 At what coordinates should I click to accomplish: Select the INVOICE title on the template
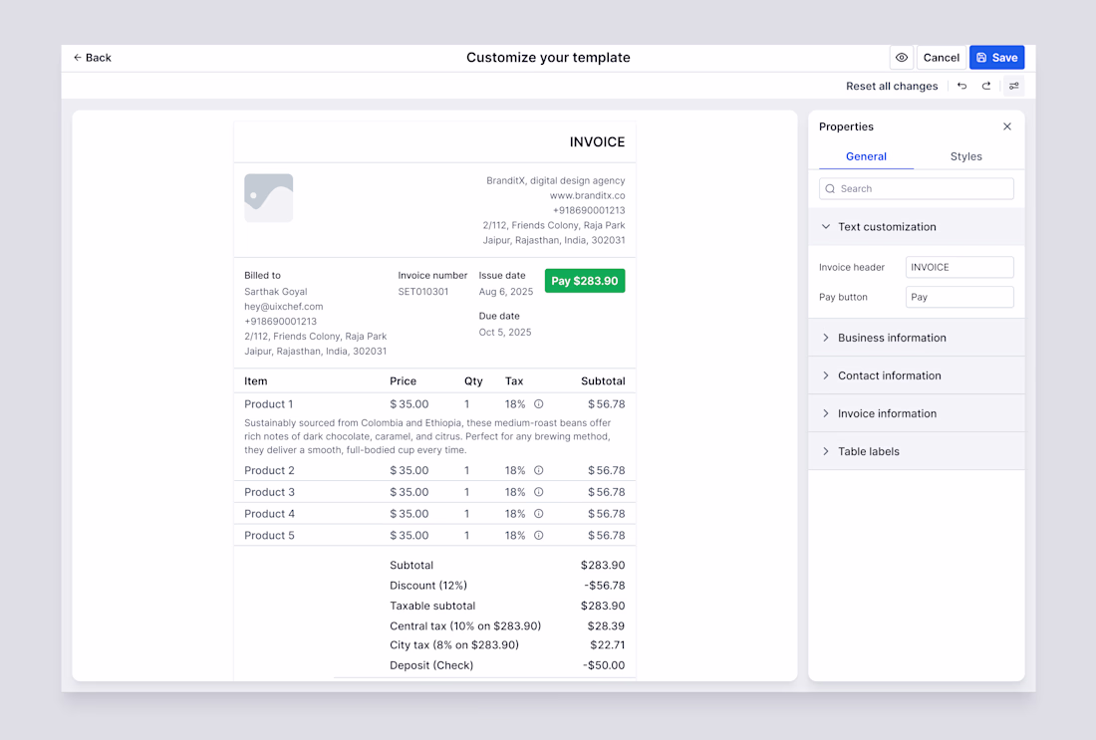coord(597,141)
